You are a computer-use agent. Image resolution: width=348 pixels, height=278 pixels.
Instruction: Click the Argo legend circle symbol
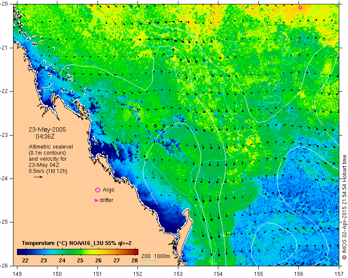pos(97,190)
